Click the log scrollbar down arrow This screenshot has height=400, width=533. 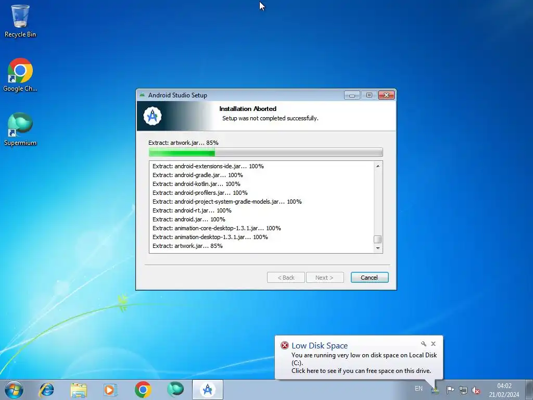378,248
